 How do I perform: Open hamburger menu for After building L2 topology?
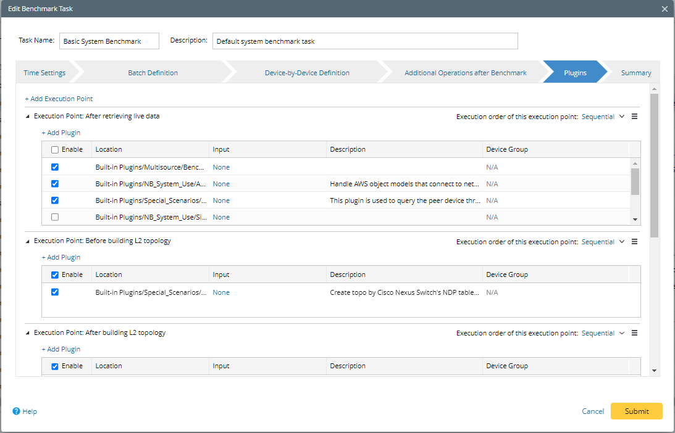point(634,333)
